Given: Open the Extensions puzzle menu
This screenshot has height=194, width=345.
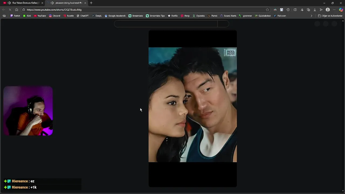Looking at the screenshot, I should click(288, 10).
